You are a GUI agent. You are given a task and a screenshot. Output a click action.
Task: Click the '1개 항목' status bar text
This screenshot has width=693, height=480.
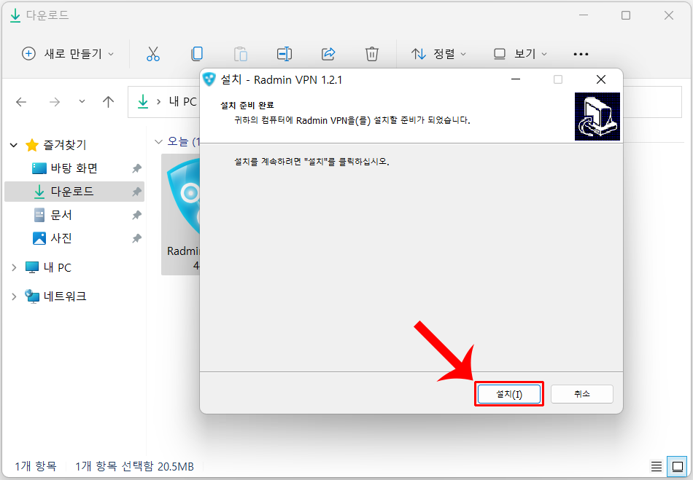pyautogui.click(x=35, y=466)
